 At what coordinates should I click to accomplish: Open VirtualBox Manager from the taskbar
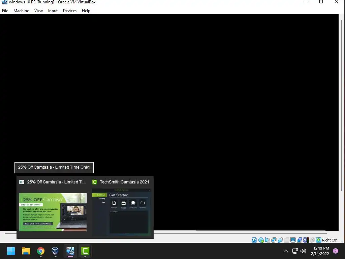[x=55, y=251]
